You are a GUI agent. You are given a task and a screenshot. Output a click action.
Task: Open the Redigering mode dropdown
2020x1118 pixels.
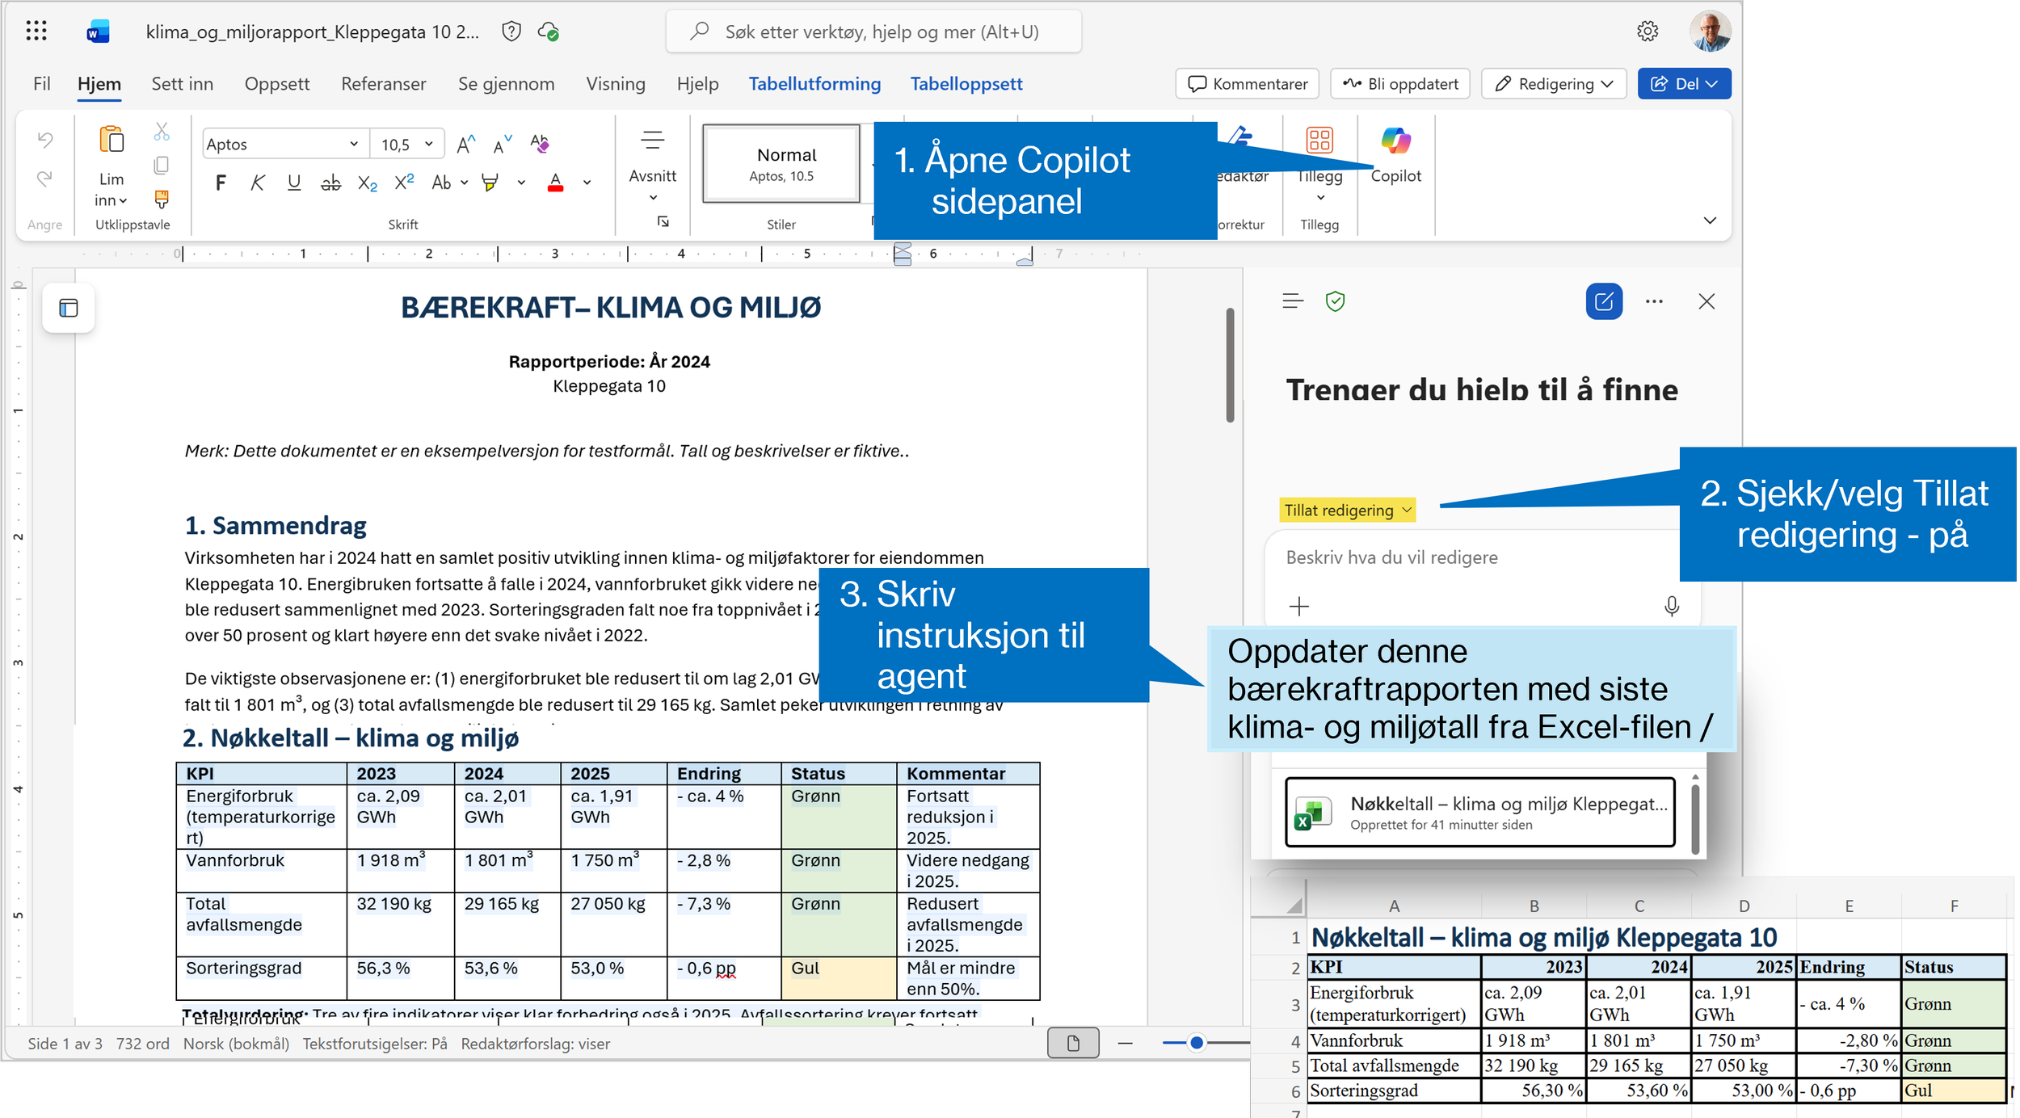tap(1553, 84)
